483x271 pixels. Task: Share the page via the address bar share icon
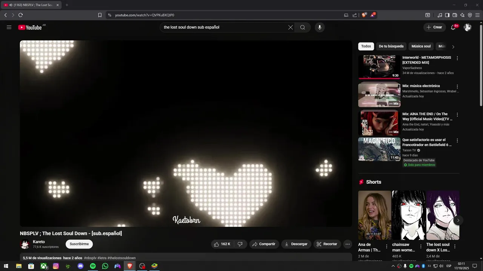tap(355, 15)
